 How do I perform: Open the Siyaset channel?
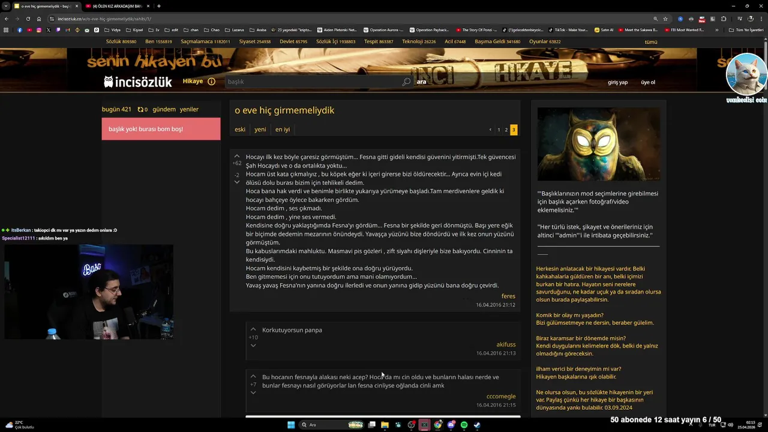[255, 42]
